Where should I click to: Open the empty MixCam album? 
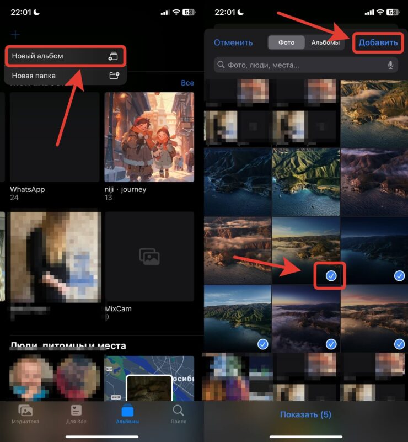pos(149,255)
